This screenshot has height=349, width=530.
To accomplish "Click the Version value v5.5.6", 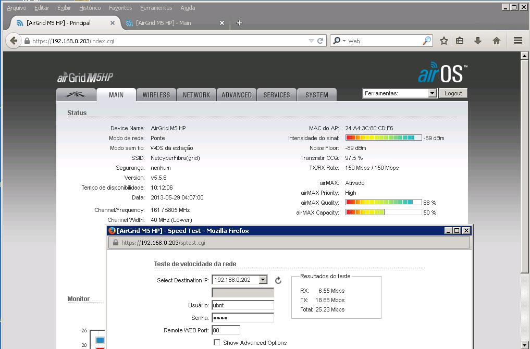I will coord(158,178).
